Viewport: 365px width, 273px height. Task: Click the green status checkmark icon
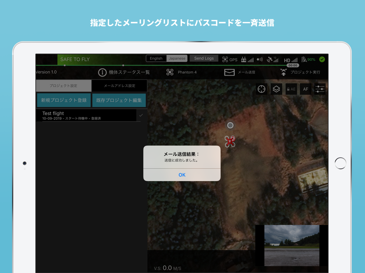point(322,59)
